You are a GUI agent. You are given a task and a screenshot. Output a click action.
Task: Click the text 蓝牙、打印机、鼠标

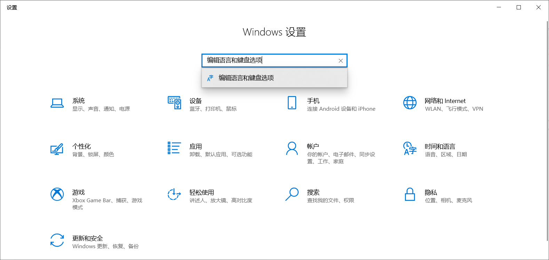(213, 109)
